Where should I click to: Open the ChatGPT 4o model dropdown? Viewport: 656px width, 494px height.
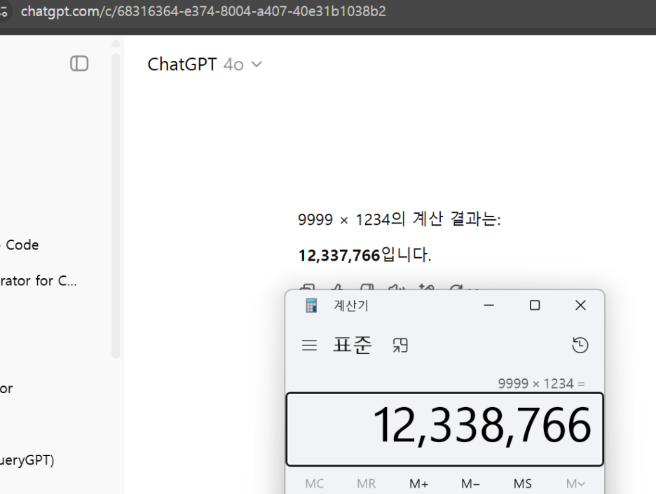pos(205,64)
